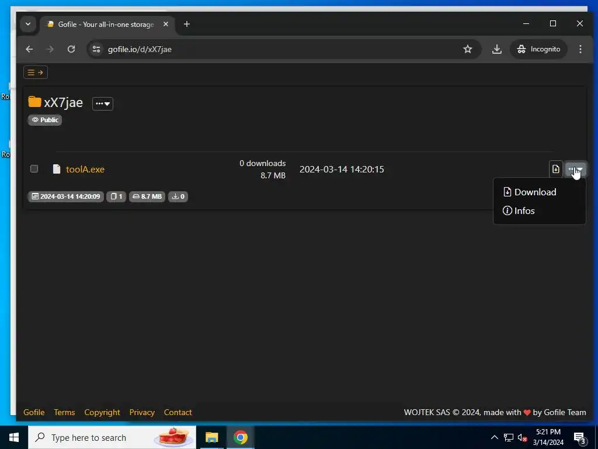Viewport: 598px width, 449px height.
Task: Open a new browser tab
Action: pos(186,24)
